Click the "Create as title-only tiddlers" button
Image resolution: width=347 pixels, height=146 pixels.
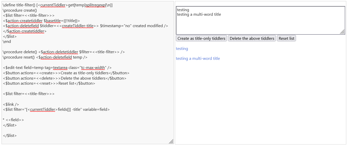[201, 39]
